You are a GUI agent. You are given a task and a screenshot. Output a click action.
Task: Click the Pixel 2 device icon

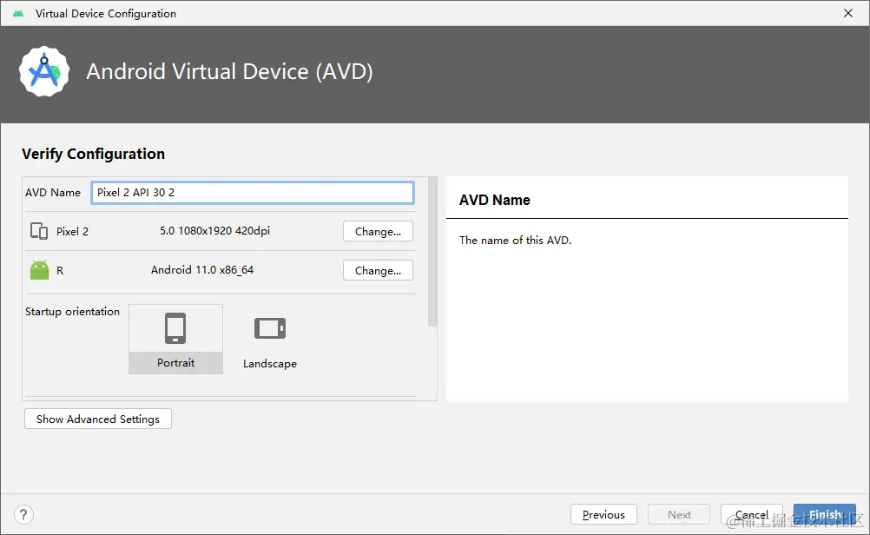(x=39, y=231)
